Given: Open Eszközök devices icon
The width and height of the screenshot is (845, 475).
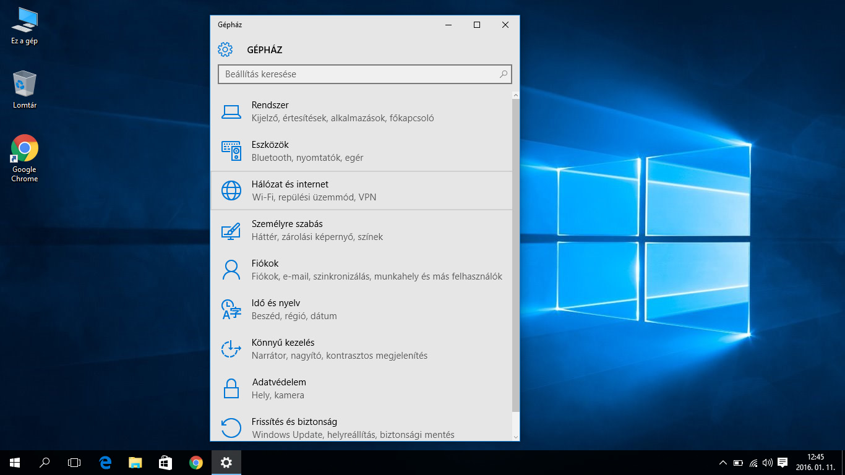Looking at the screenshot, I should (231, 151).
